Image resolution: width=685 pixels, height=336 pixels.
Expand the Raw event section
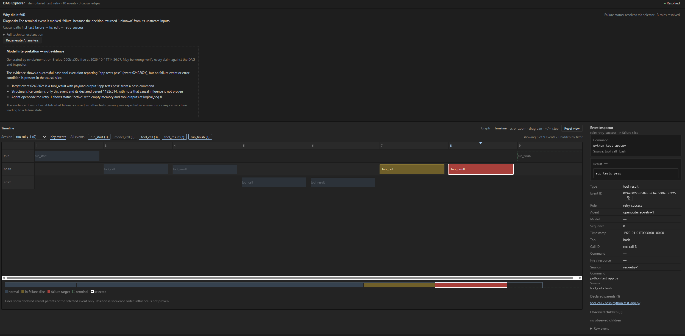(x=599, y=329)
